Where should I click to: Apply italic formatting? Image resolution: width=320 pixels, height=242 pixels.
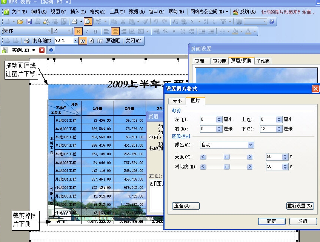tap(86, 31)
